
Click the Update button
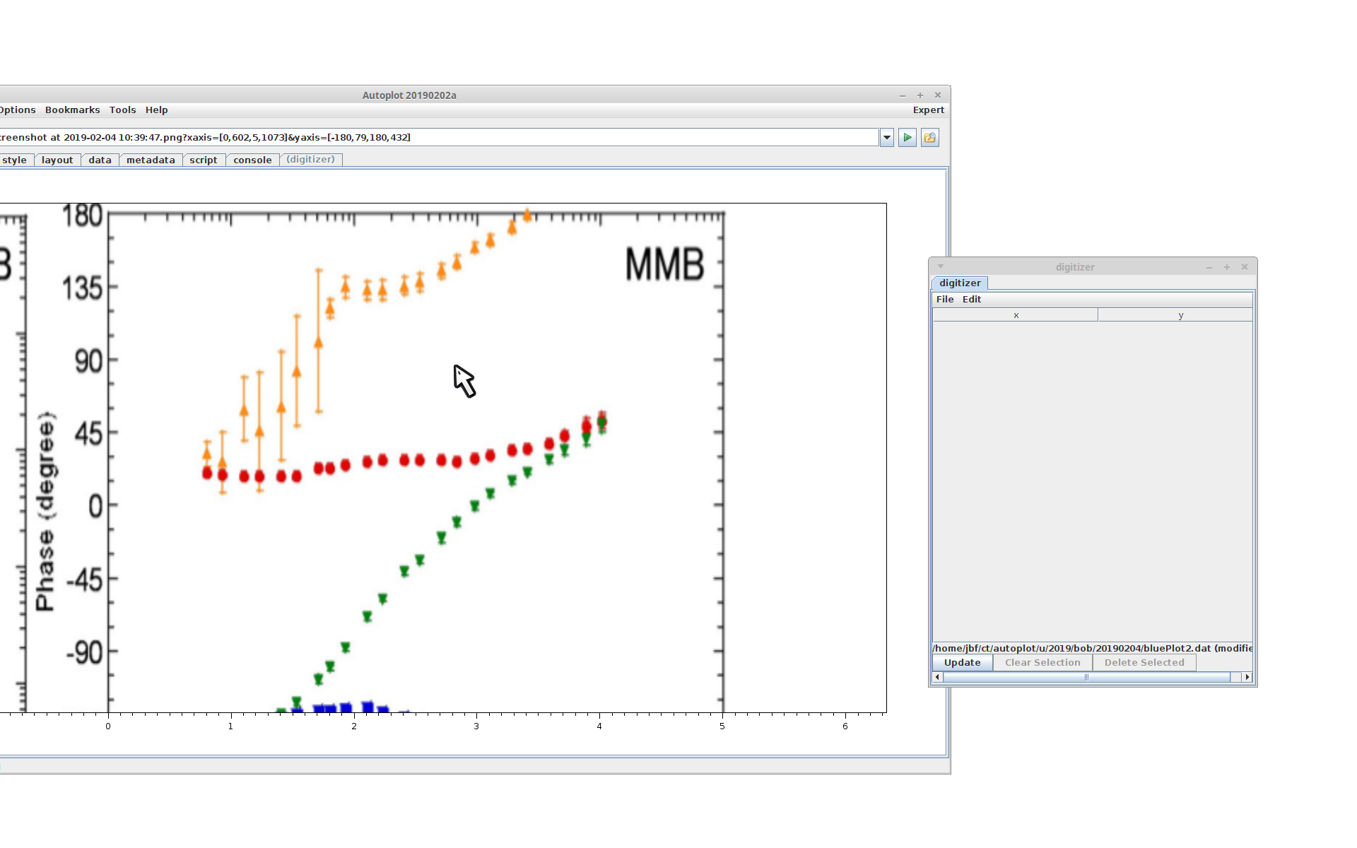pos(963,663)
